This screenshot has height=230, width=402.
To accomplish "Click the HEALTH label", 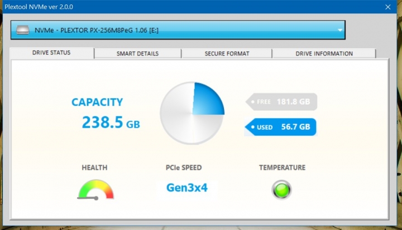I will 94,168.
